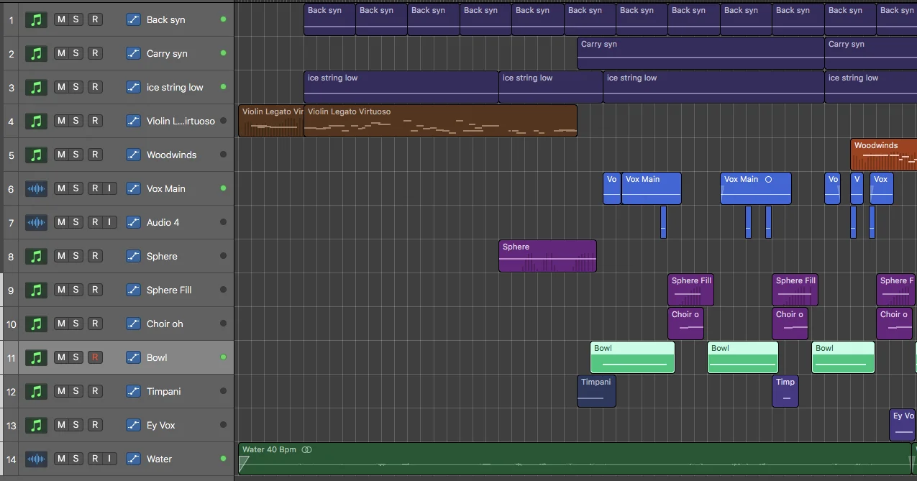Viewport: 917px width, 481px height.
Task: Select the Carry syn track name
Action: [x=167, y=53]
